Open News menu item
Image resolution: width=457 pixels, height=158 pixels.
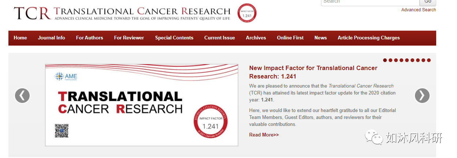pyautogui.click(x=321, y=38)
